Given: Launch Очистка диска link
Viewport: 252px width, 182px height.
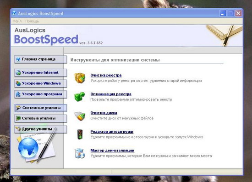Looking at the screenshot, I should (x=104, y=113).
